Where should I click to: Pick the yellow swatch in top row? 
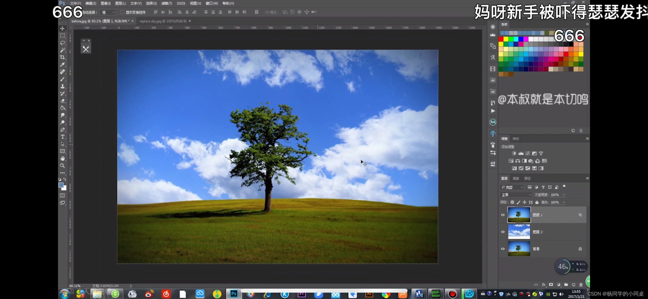[506, 39]
